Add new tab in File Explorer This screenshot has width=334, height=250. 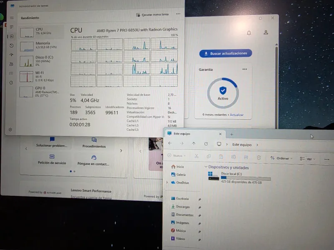pos(232,134)
